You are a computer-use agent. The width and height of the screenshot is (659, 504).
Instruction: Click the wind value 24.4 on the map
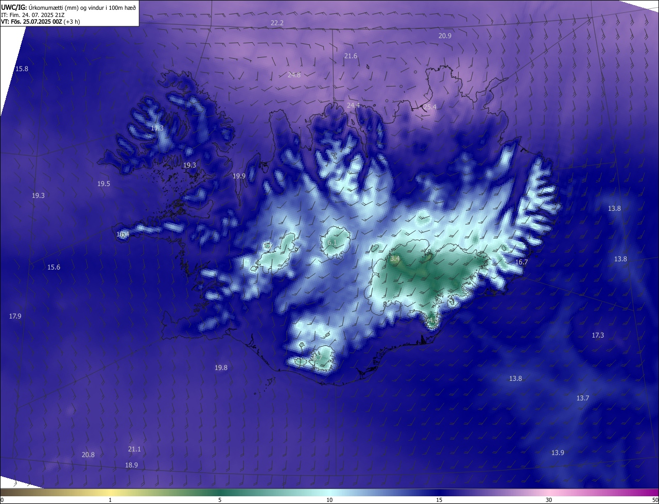pos(353,106)
